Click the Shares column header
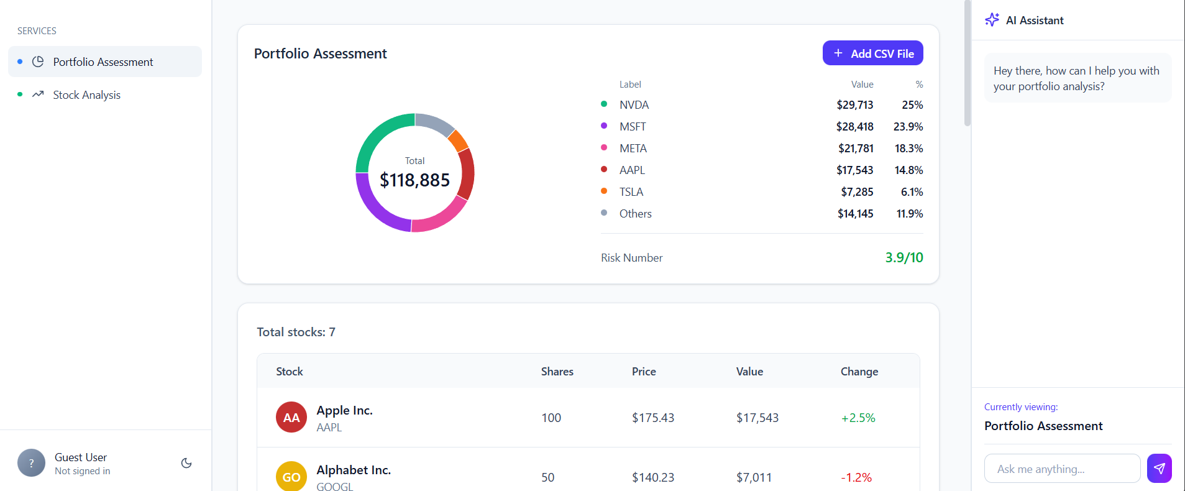 point(557,371)
